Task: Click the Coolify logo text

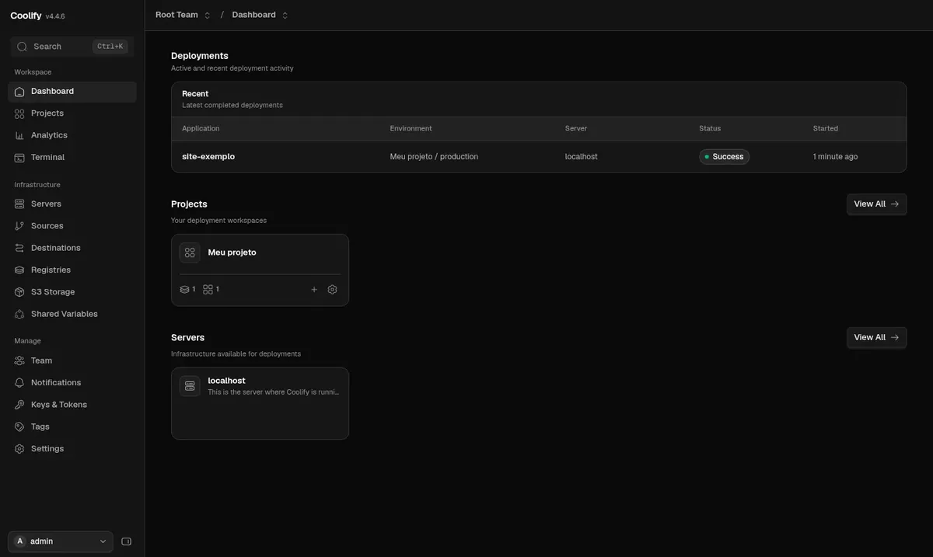Action: (x=26, y=16)
